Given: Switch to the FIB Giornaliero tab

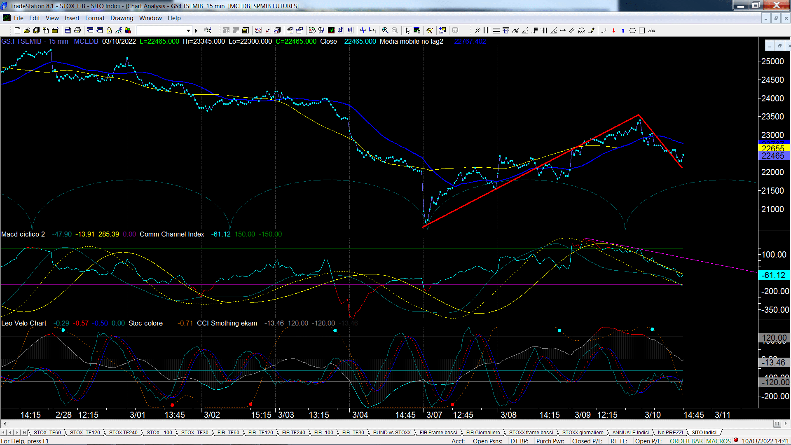Looking at the screenshot, I should 483,432.
